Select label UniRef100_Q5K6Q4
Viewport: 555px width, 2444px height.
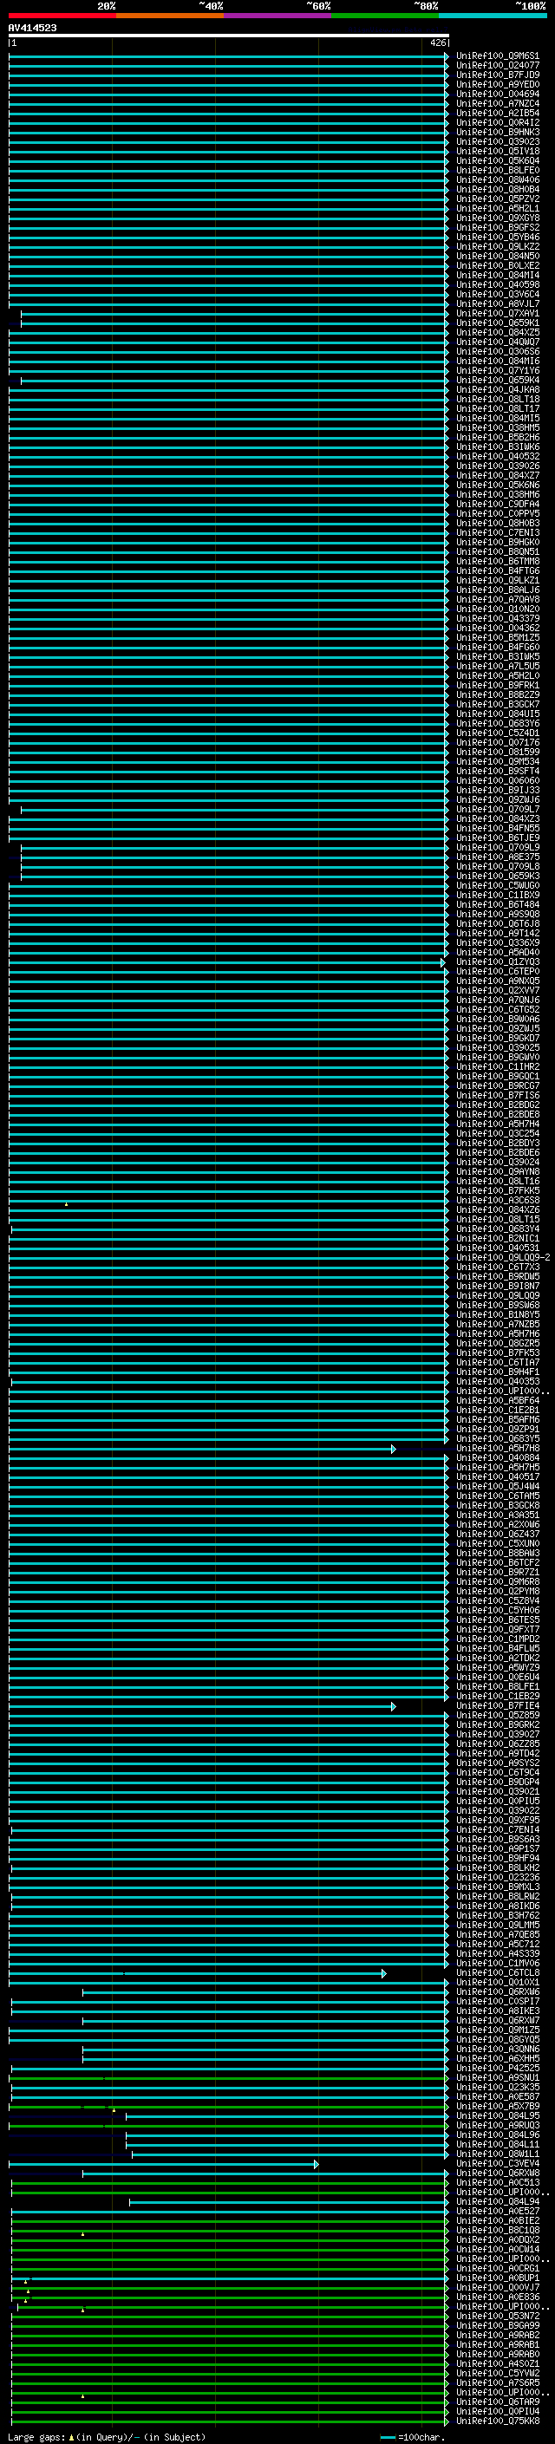pos(497,161)
